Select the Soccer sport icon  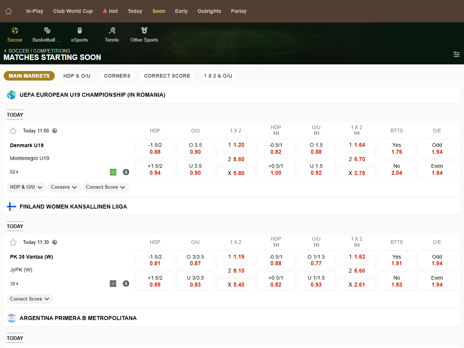point(15,30)
